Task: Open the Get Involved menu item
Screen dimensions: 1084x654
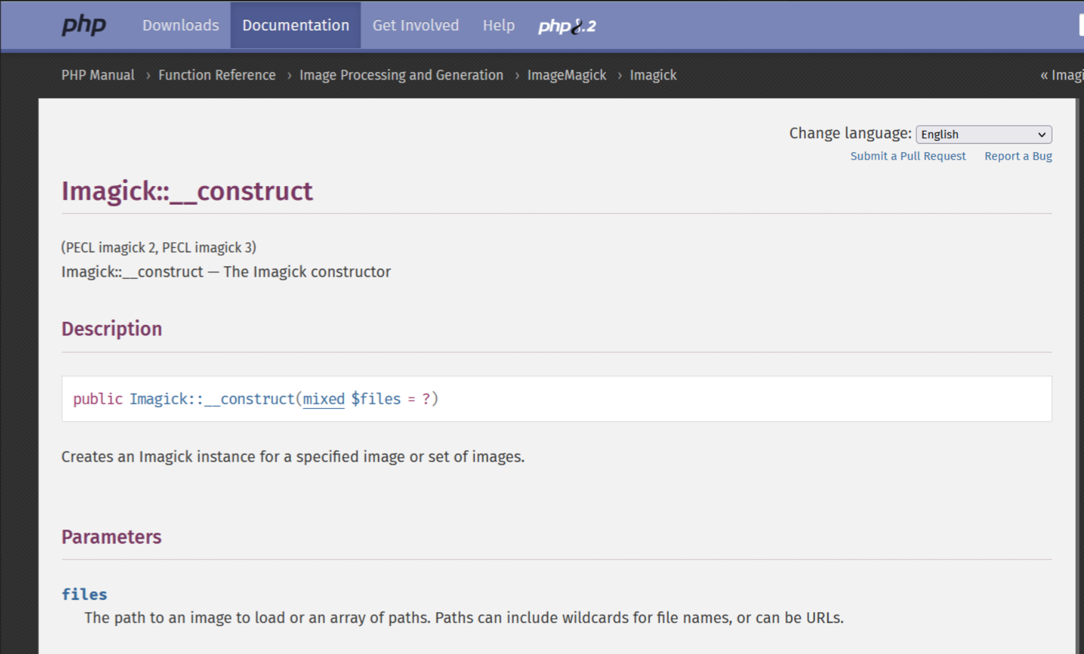Action: coord(416,25)
